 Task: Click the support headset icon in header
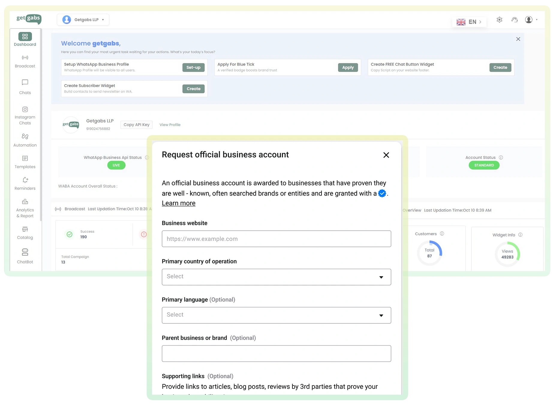click(x=515, y=20)
